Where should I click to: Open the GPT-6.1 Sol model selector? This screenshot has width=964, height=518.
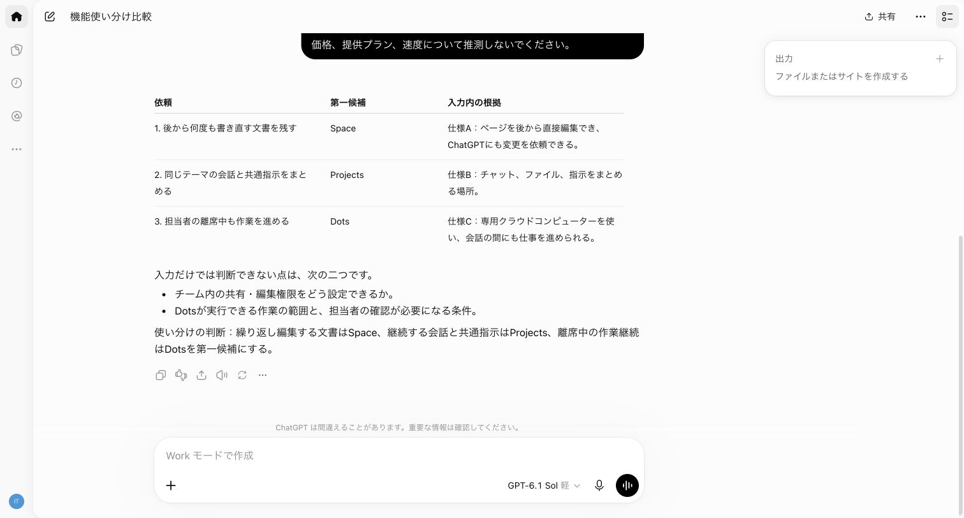click(x=544, y=485)
